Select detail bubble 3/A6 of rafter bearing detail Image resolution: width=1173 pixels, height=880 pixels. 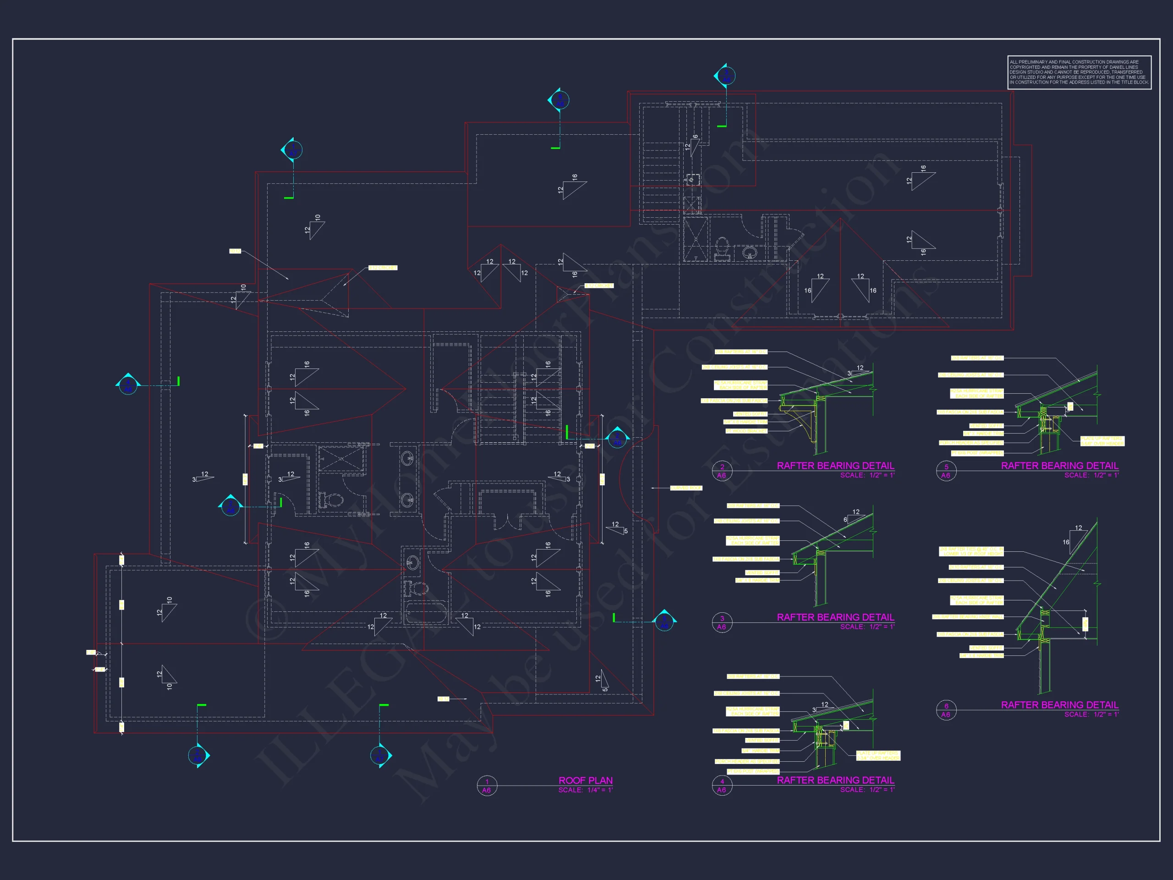click(722, 623)
